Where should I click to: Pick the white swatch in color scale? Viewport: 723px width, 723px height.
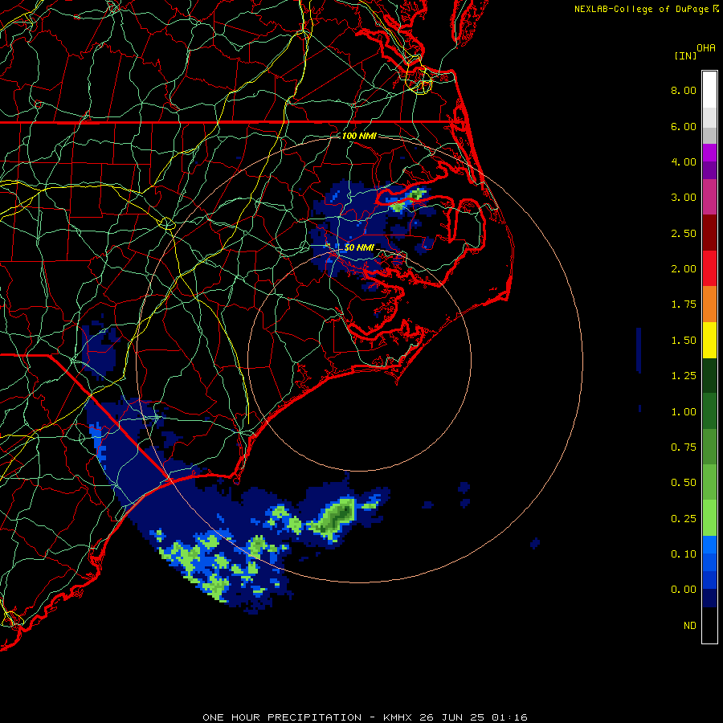pyautogui.click(x=709, y=90)
